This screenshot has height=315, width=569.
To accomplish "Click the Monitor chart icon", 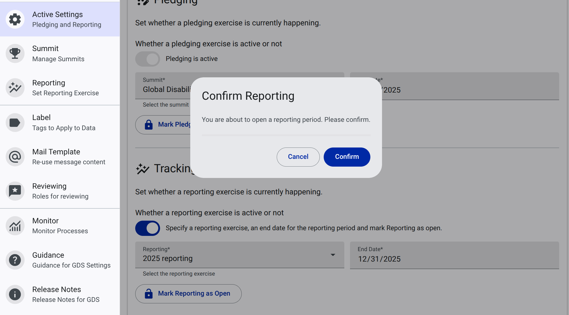I will tap(15, 226).
